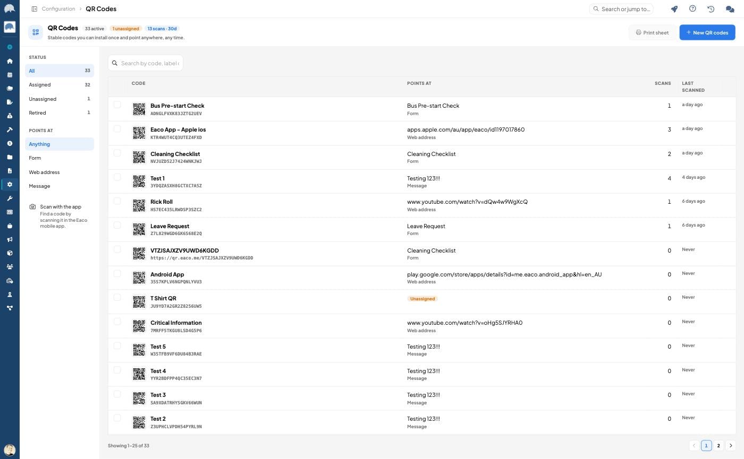Open the people group icon in the sidebar

10,267
